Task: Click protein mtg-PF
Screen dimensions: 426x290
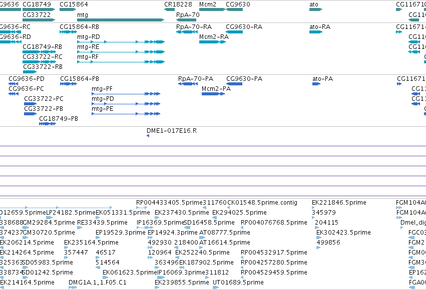Action: tap(126, 94)
